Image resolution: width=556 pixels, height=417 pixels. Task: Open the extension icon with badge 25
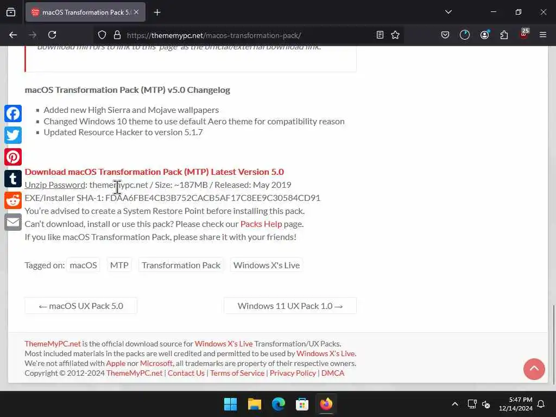(x=524, y=34)
